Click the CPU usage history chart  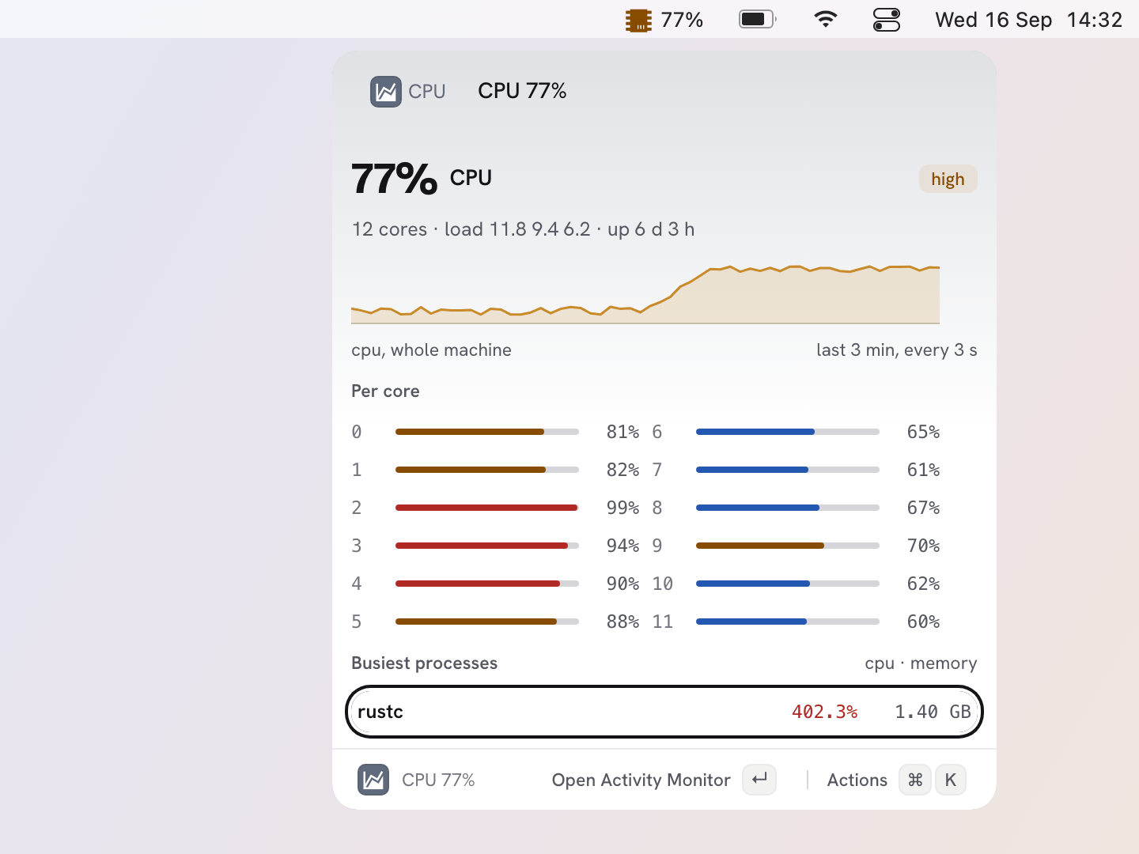(x=645, y=295)
